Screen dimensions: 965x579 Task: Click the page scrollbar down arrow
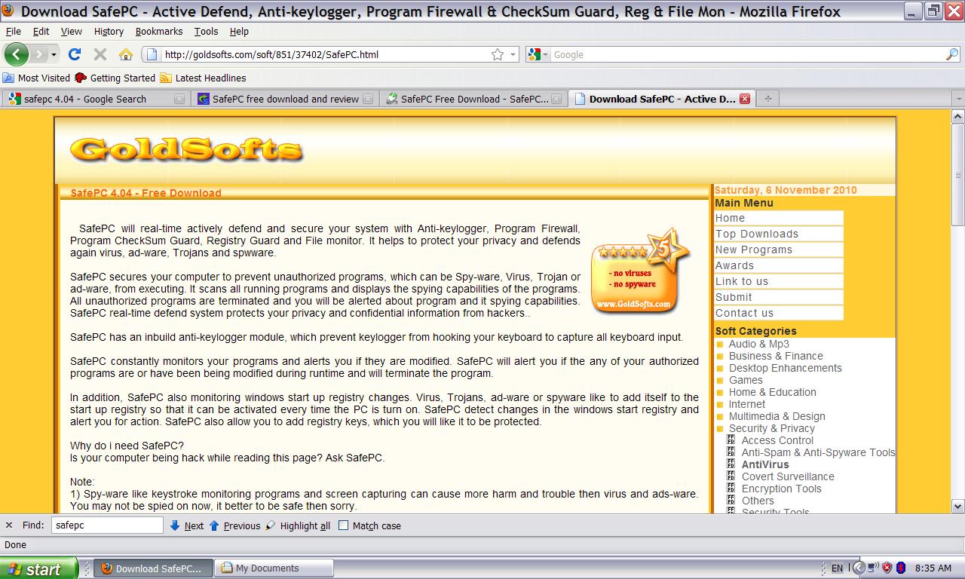point(958,507)
